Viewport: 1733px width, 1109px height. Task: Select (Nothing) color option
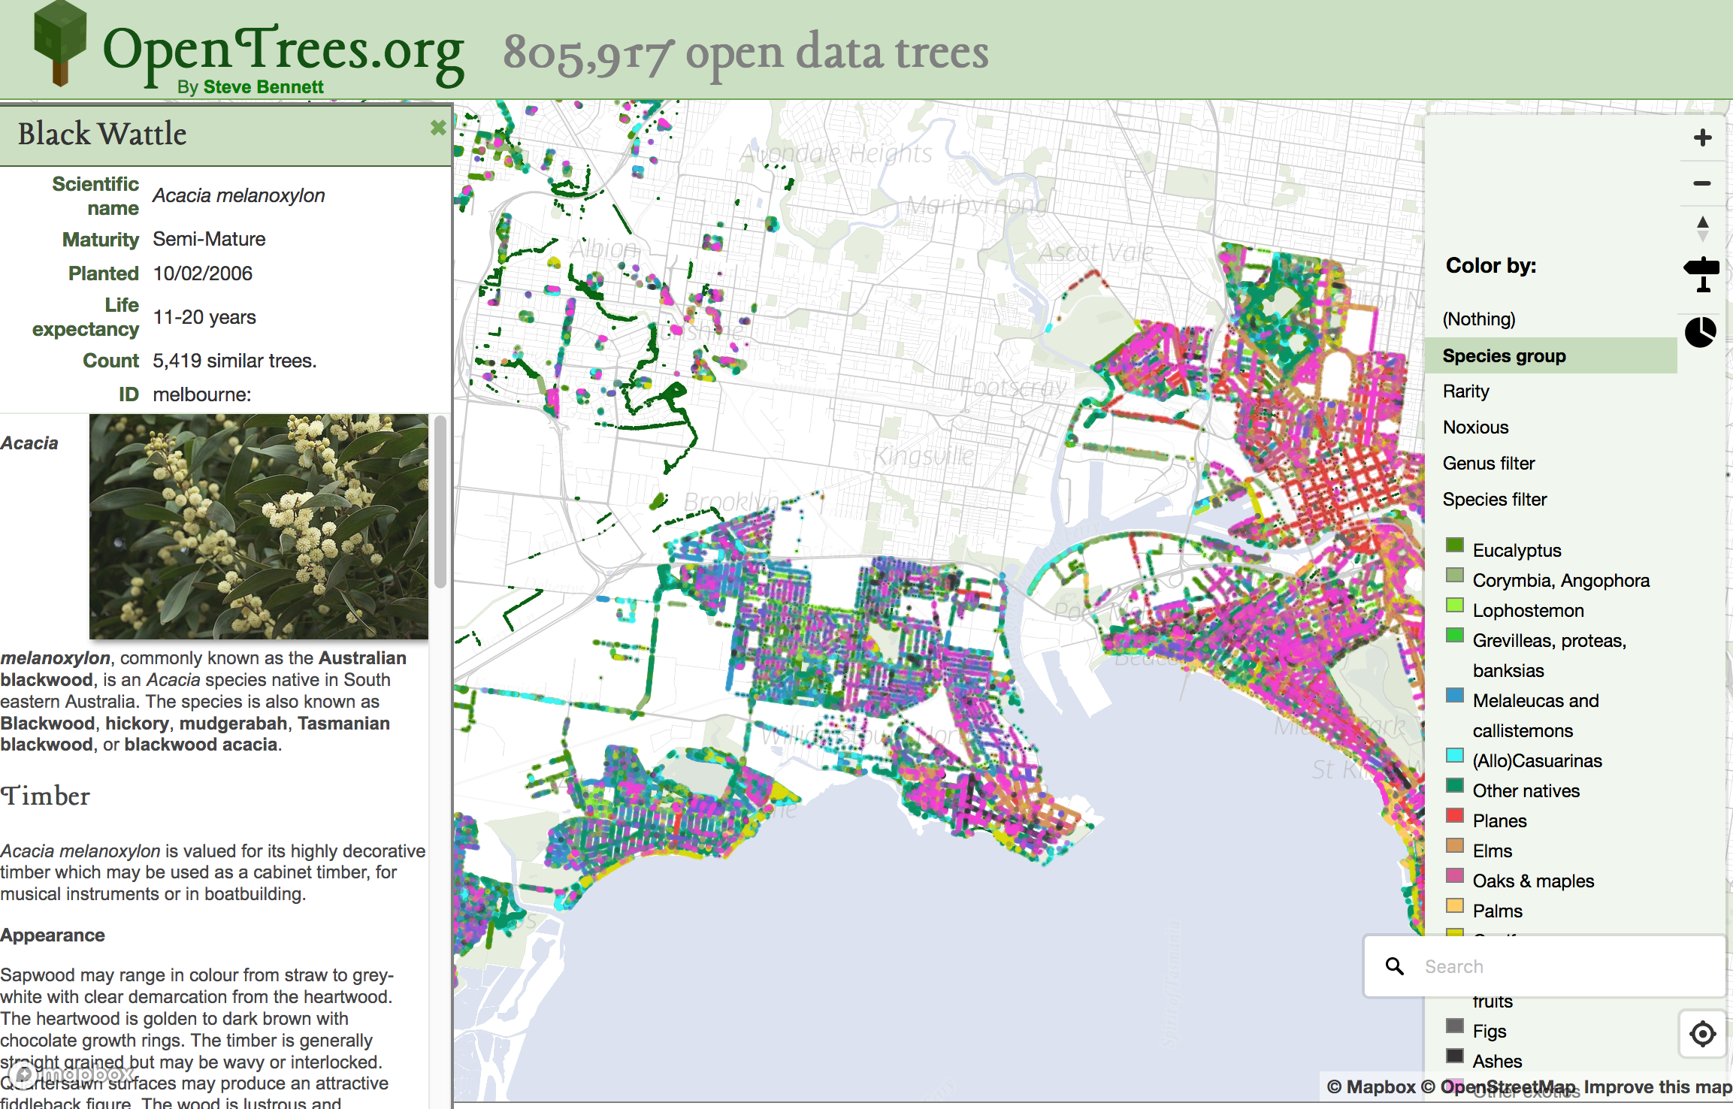tap(1478, 319)
